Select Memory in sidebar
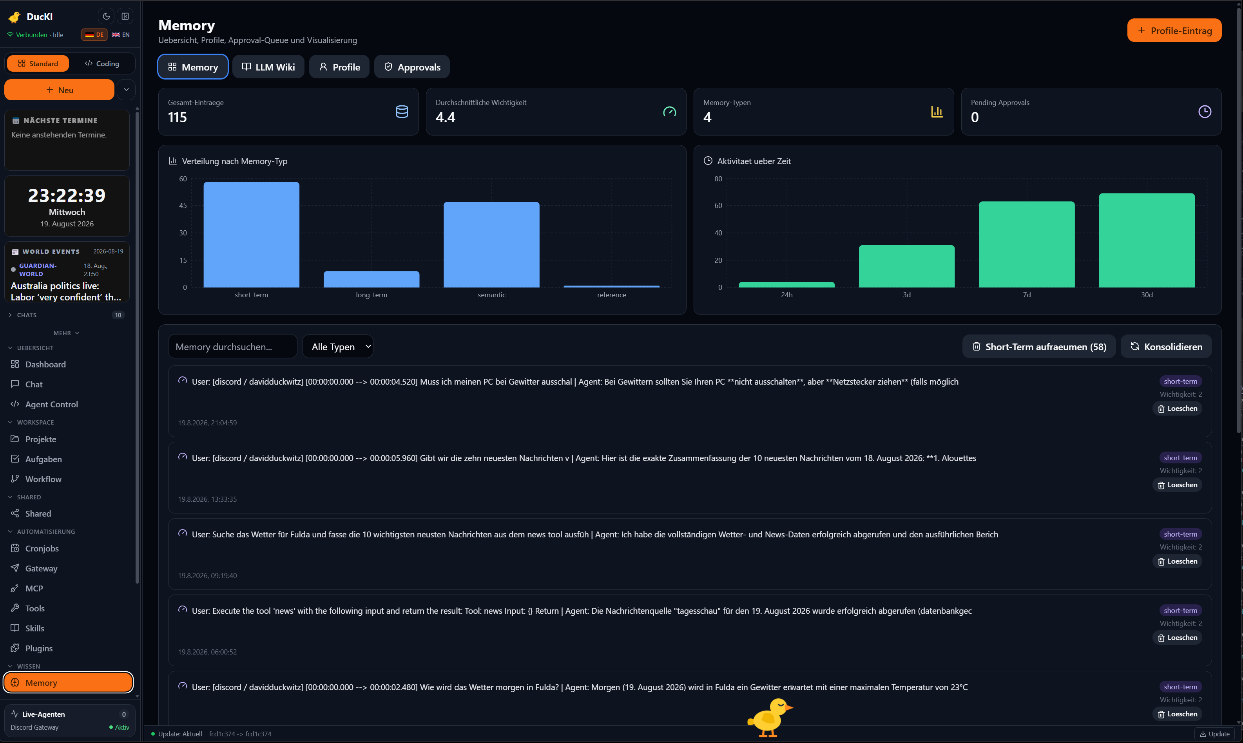Image resolution: width=1243 pixels, height=743 pixels. click(68, 683)
